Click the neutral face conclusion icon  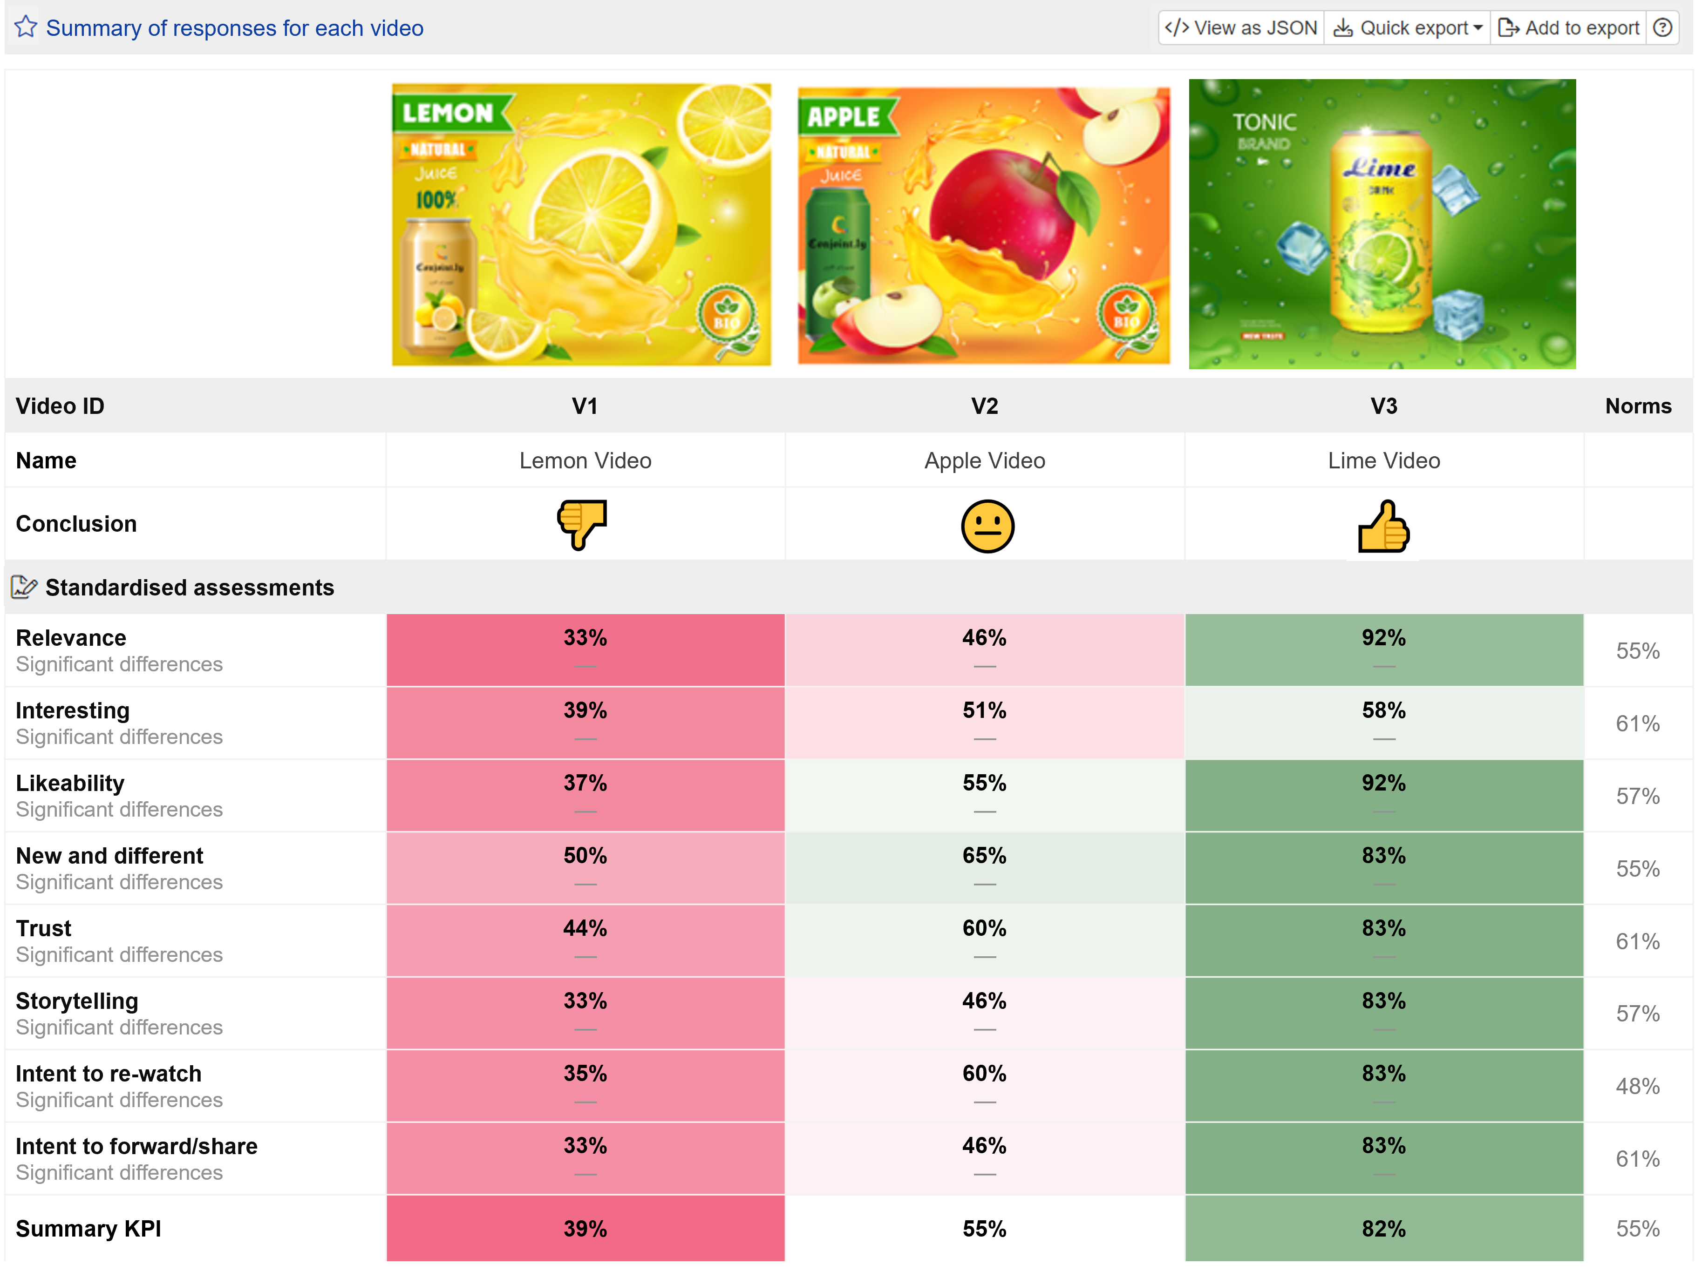point(987,527)
